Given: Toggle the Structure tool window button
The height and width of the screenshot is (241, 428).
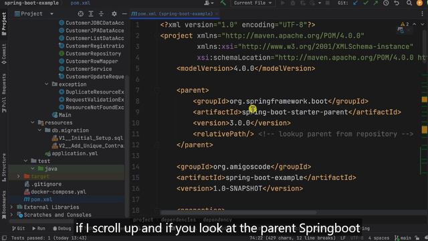Looking at the screenshot, I should tap(4, 167).
